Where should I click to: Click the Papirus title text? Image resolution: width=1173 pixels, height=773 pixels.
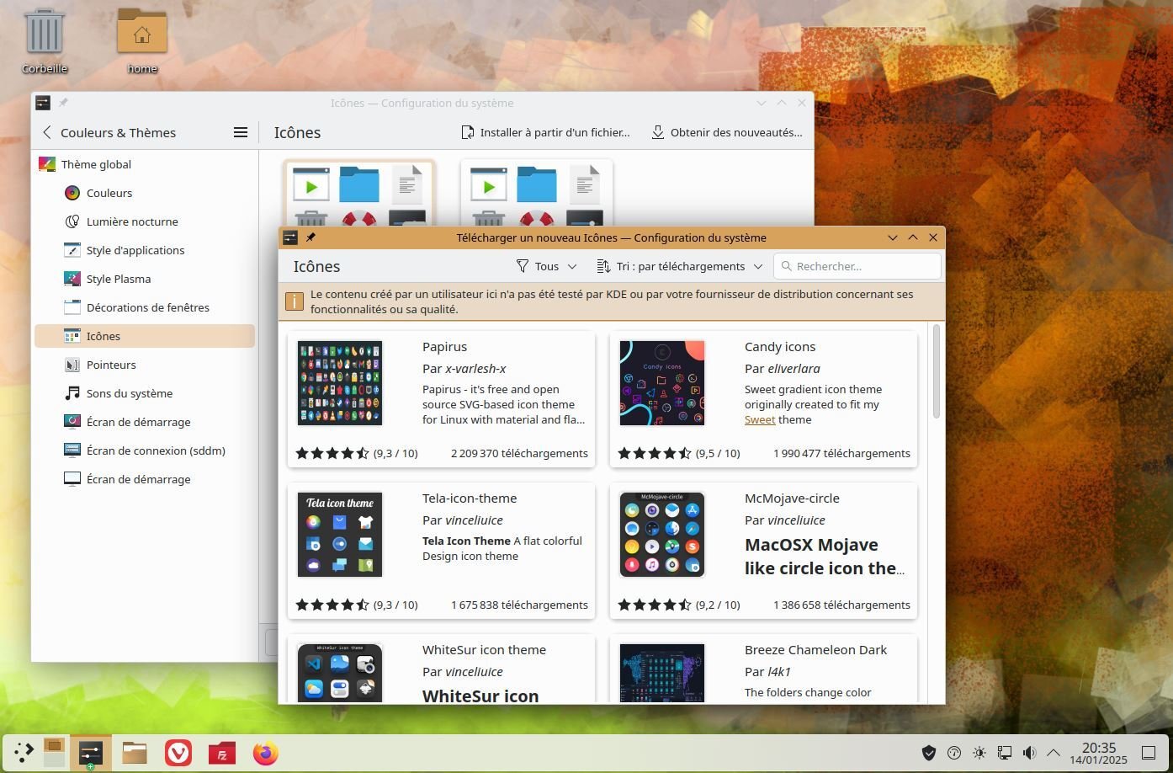tap(444, 347)
